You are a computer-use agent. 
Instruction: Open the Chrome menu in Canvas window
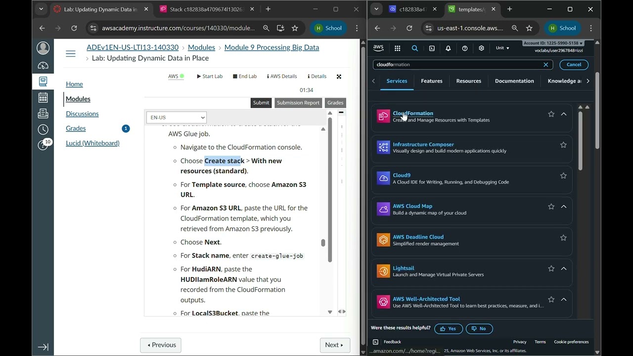[x=357, y=28]
